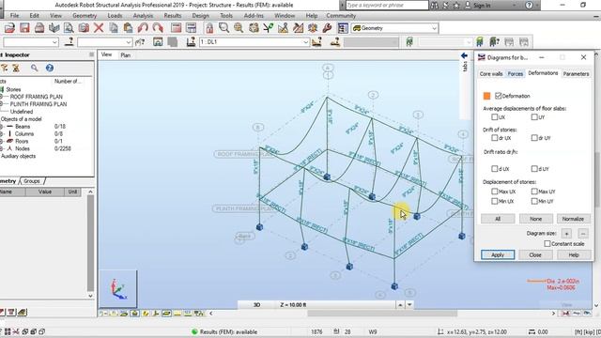Open the 1 : DL1 load case dropdown
601x338 pixels.
tap(306, 41)
